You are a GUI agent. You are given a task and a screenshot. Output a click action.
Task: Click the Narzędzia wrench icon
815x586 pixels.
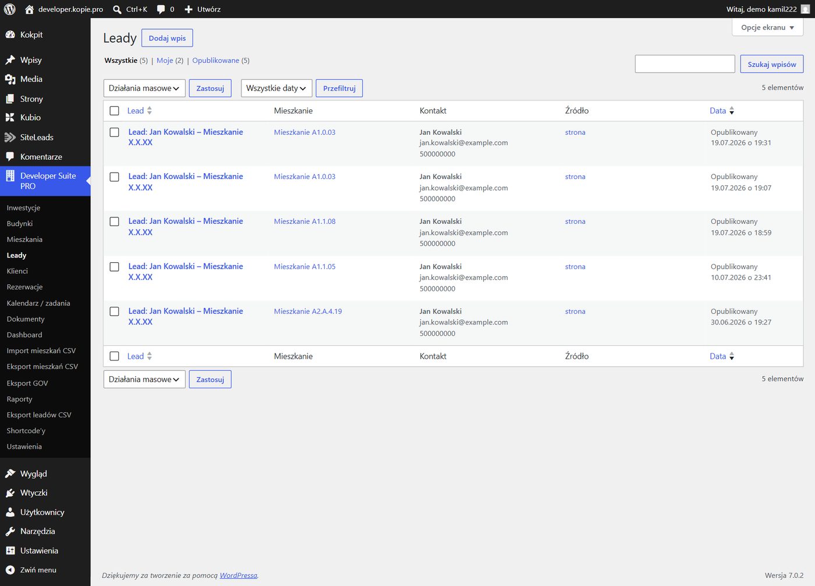tap(10, 531)
